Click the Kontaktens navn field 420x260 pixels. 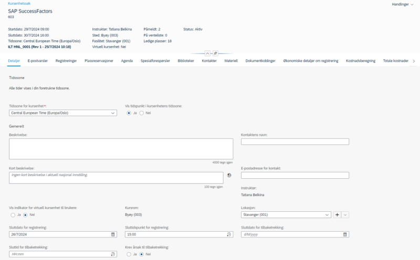point(295,142)
